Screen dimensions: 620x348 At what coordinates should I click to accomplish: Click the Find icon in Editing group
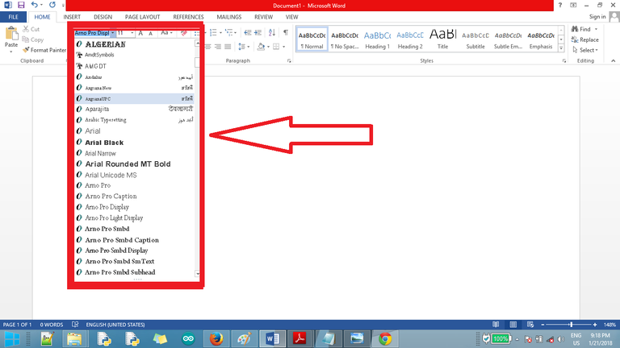(x=583, y=29)
